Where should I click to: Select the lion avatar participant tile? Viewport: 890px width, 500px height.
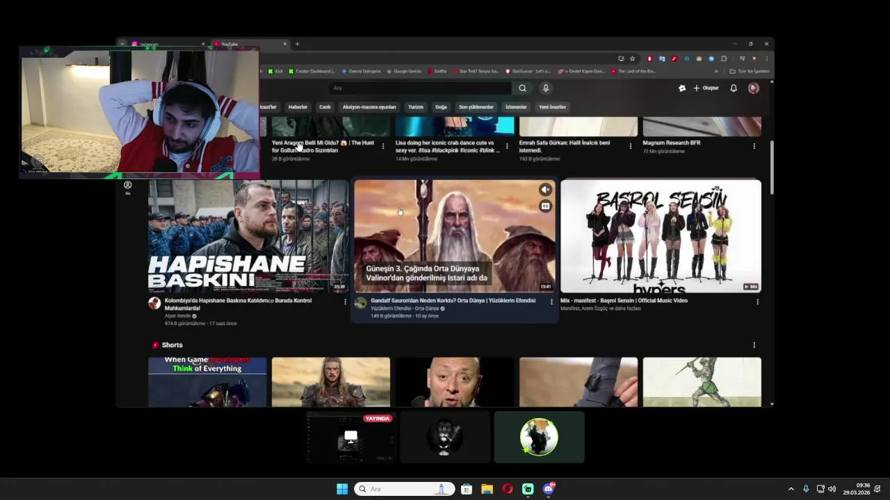(x=445, y=437)
